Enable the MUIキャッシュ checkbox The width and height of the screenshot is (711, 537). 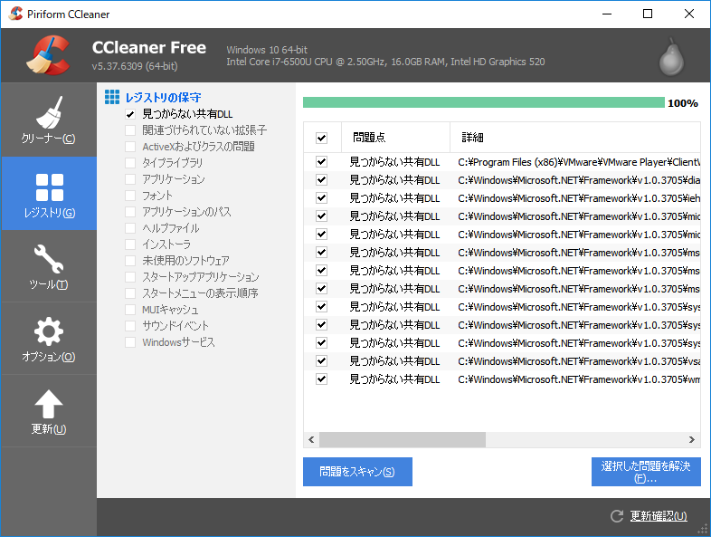coord(130,310)
